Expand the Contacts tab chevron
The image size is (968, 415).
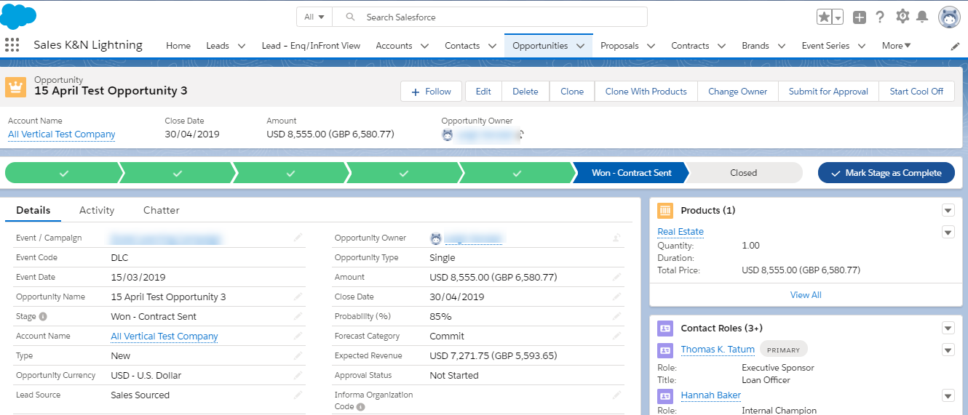[492, 46]
